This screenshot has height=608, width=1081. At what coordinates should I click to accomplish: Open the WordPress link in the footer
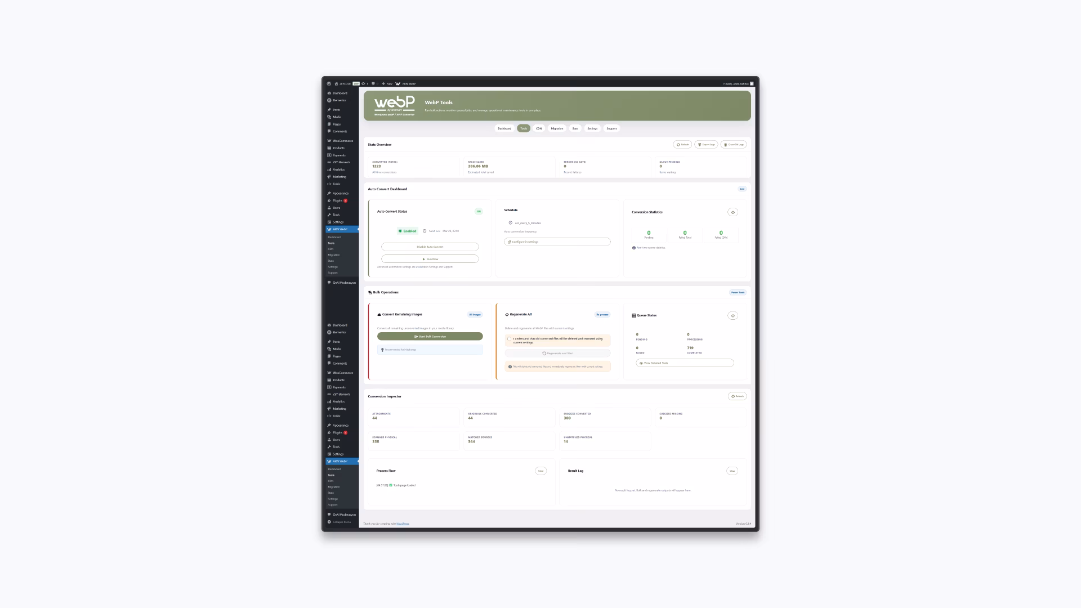coord(403,524)
